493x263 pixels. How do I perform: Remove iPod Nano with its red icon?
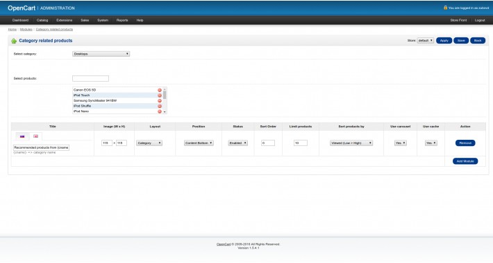[x=160, y=111]
